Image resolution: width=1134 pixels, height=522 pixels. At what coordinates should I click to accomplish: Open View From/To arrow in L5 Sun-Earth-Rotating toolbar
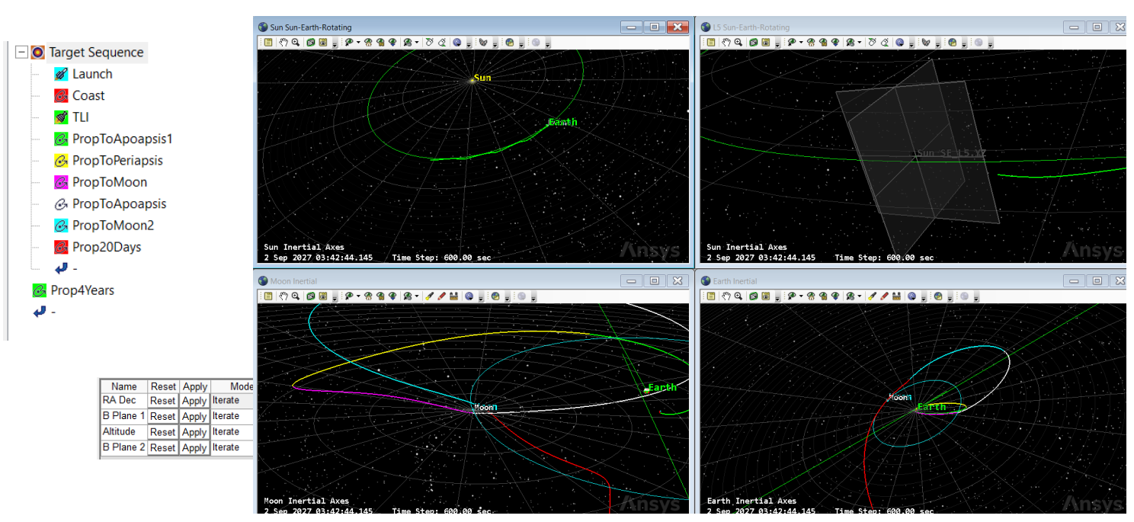point(800,43)
